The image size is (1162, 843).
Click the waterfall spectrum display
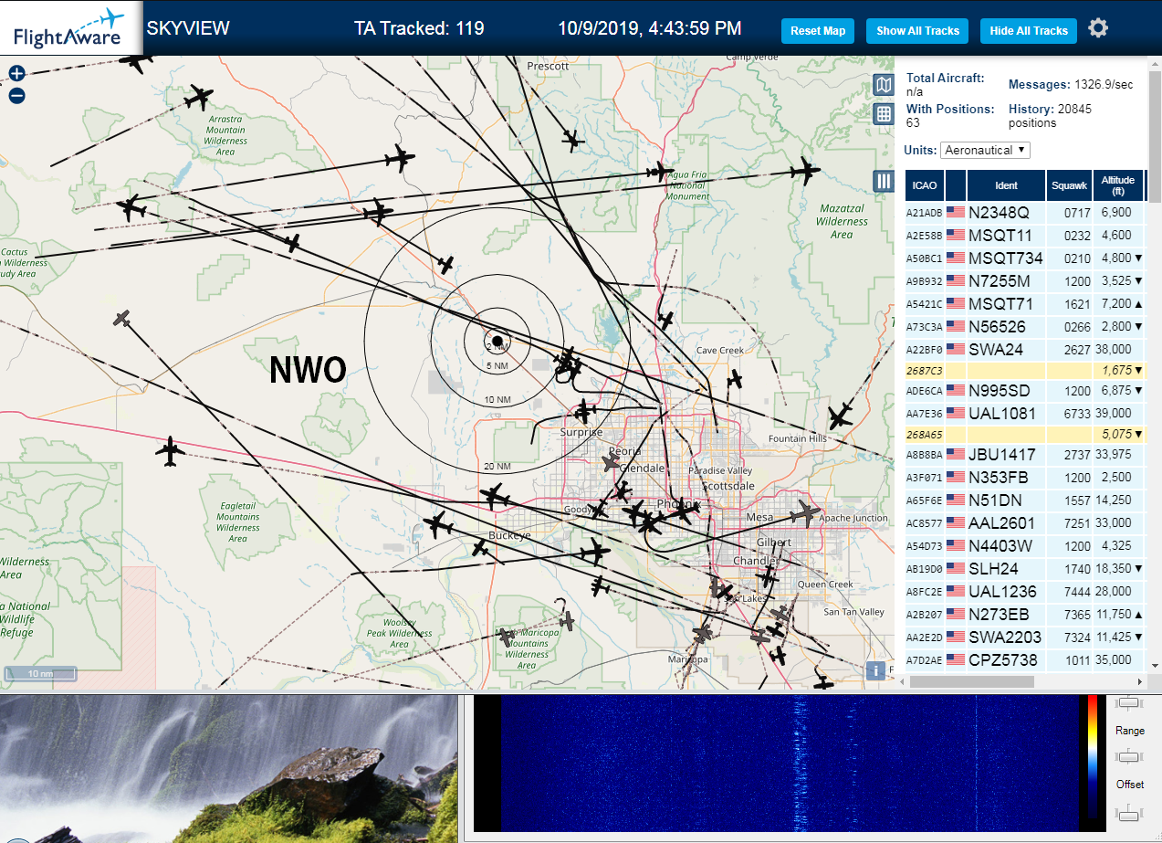[x=790, y=764]
